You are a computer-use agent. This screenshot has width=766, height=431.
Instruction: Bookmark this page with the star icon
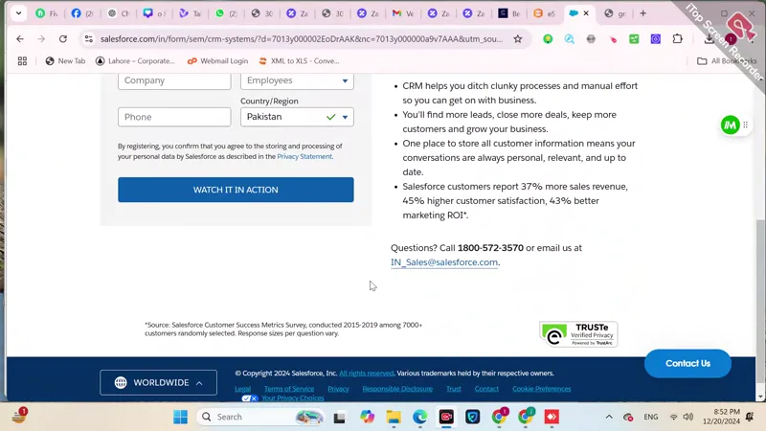[518, 38]
